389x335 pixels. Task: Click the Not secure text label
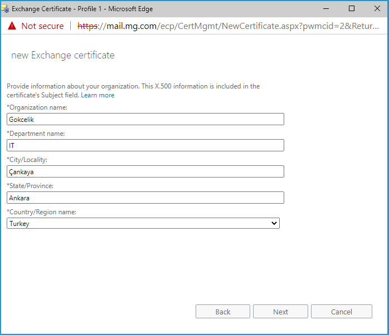[x=42, y=26]
